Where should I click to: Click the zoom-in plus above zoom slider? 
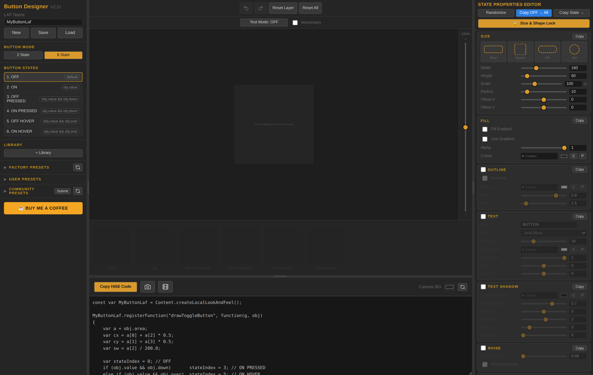pos(465,39)
